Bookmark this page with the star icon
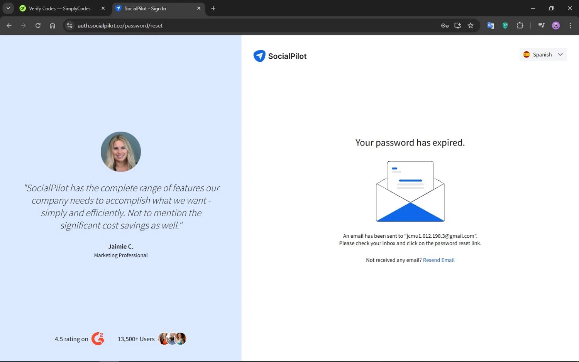The width and height of the screenshot is (579, 362). (x=471, y=25)
